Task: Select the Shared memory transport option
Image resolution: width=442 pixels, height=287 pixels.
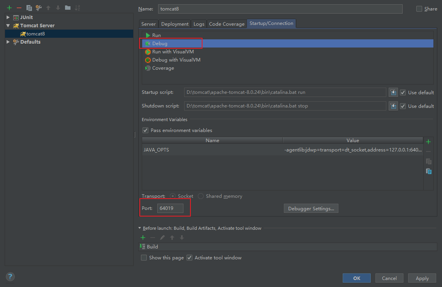Action: [x=201, y=196]
